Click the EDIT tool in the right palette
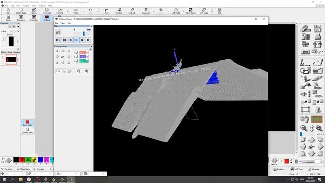The height and width of the screenshot is (183, 325). [x=305, y=52]
